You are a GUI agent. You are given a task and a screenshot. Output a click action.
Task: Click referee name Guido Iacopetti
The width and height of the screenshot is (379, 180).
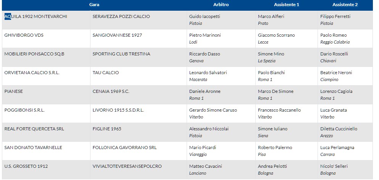(205, 16)
